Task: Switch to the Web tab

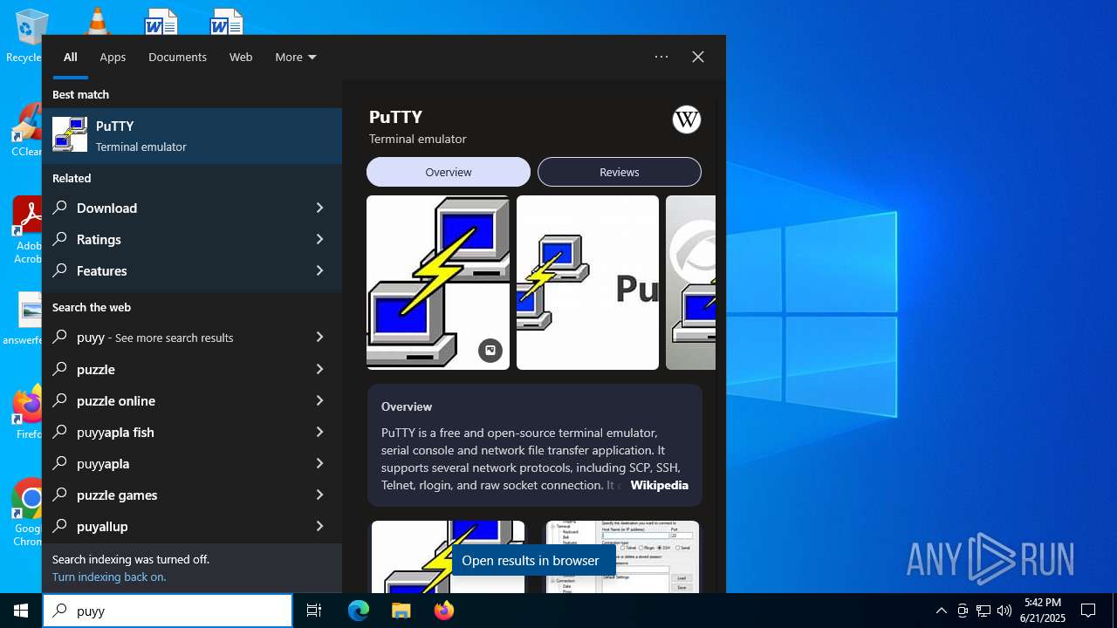Action: 241,57
